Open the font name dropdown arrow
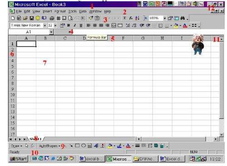Viewport: 227px width, 166px height. click(44, 25)
